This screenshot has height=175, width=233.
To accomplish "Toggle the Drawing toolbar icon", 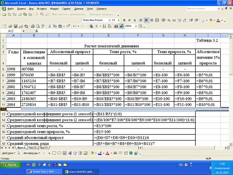I will [x=121, y=26].
